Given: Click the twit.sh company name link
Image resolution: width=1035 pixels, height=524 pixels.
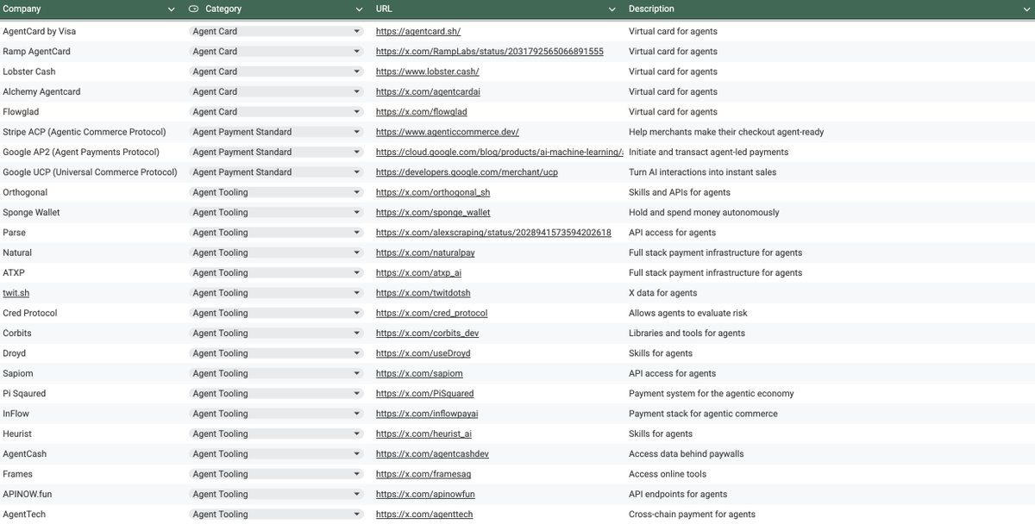Looking at the screenshot, I should click(x=16, y=293).
